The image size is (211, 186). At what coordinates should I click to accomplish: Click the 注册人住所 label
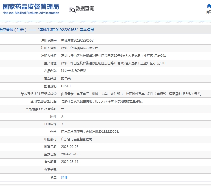click(x=49, y=55)
